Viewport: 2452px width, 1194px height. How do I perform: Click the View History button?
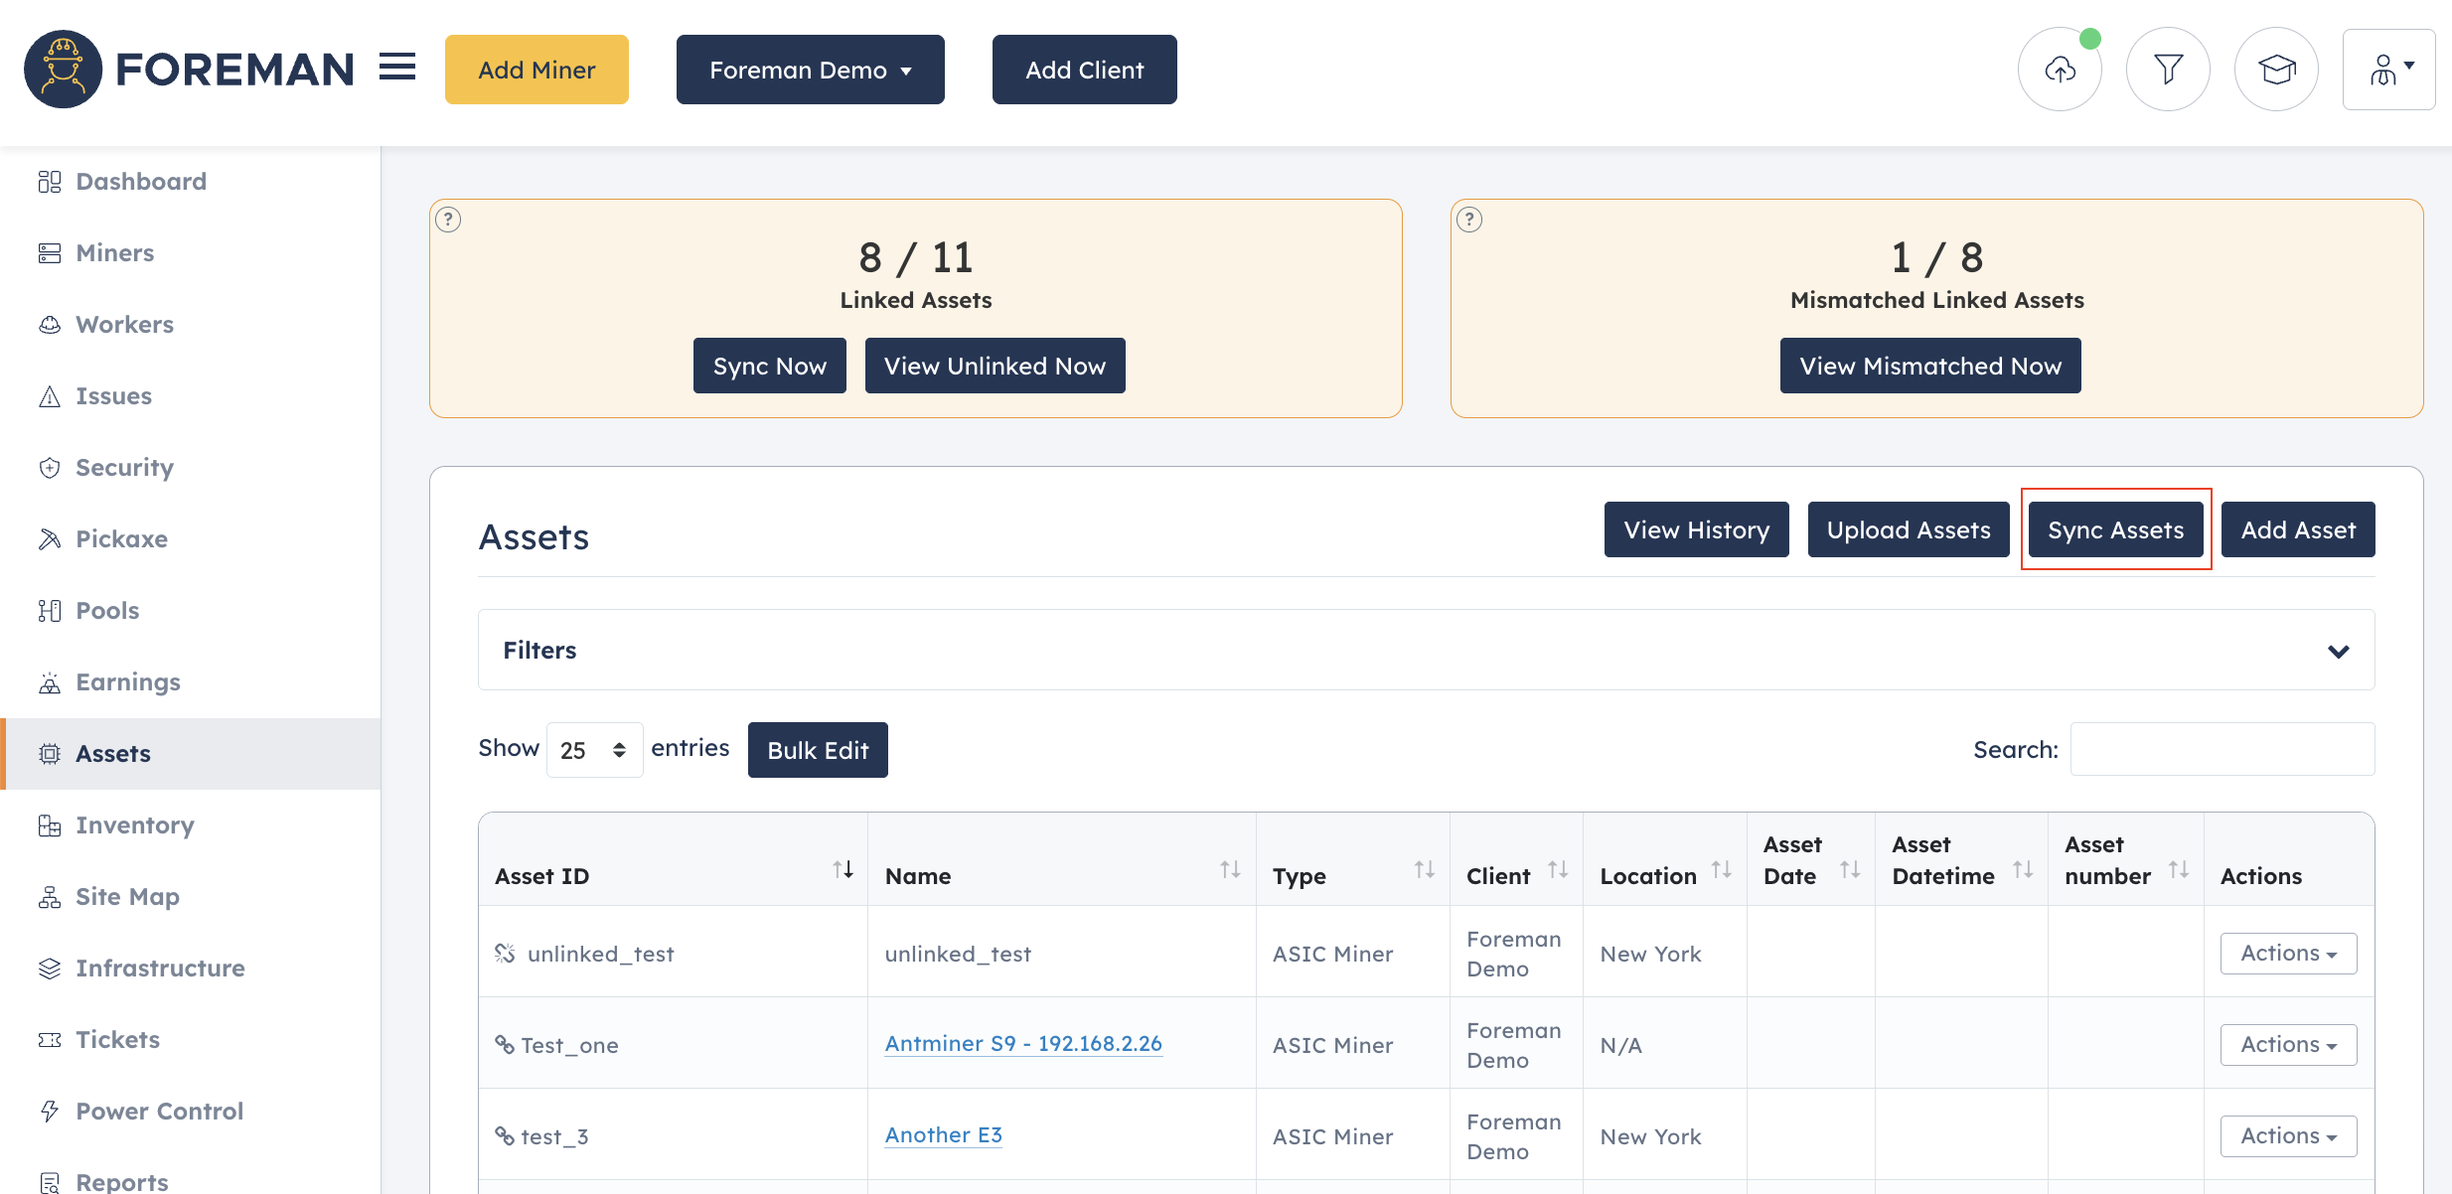click(x=1696, y=529)
